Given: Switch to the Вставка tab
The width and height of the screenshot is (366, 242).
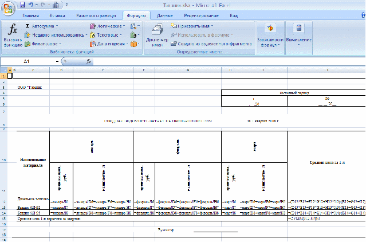Looking at the screenshot, I should point(57,15).
